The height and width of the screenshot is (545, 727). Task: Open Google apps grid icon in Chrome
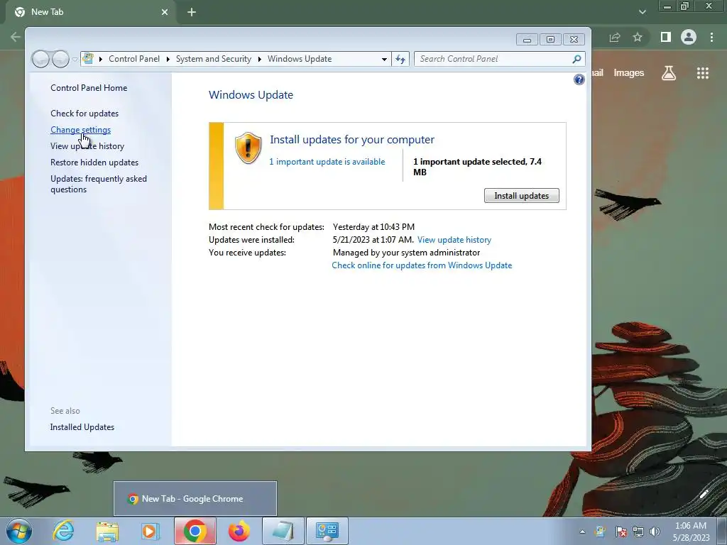pyautogui.click(x=703, y=73)
